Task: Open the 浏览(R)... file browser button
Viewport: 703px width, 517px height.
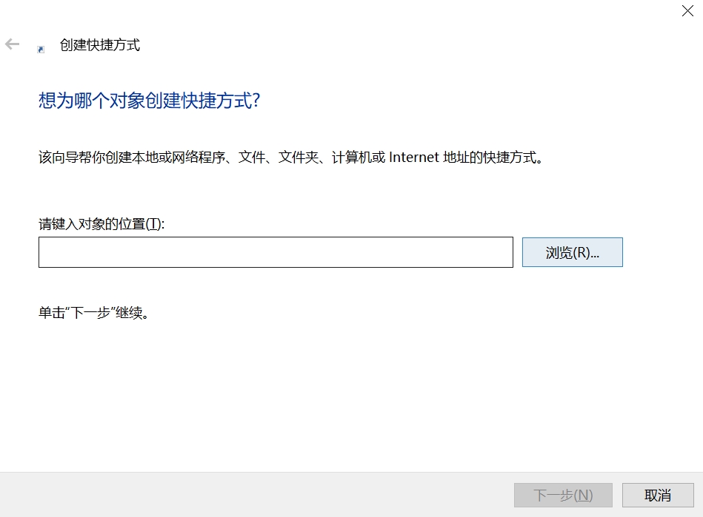Action: pos(572,252)
